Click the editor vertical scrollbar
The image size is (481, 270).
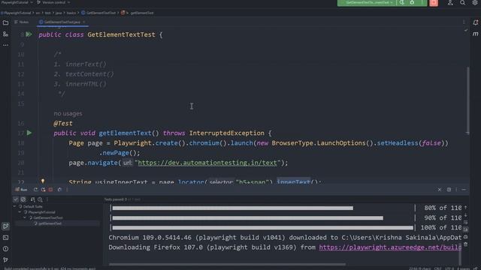click(x=467, y=100)
